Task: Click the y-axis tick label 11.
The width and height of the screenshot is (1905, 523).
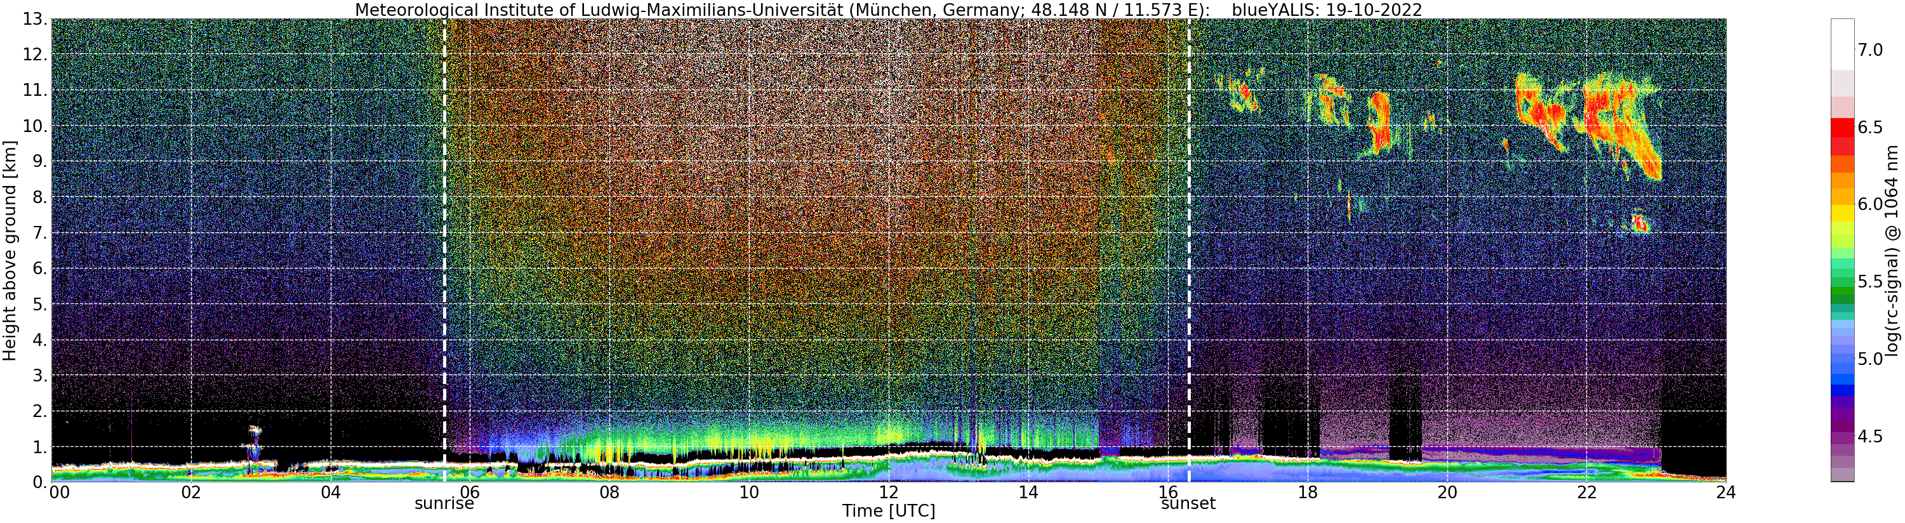Action: coord(35,90)
